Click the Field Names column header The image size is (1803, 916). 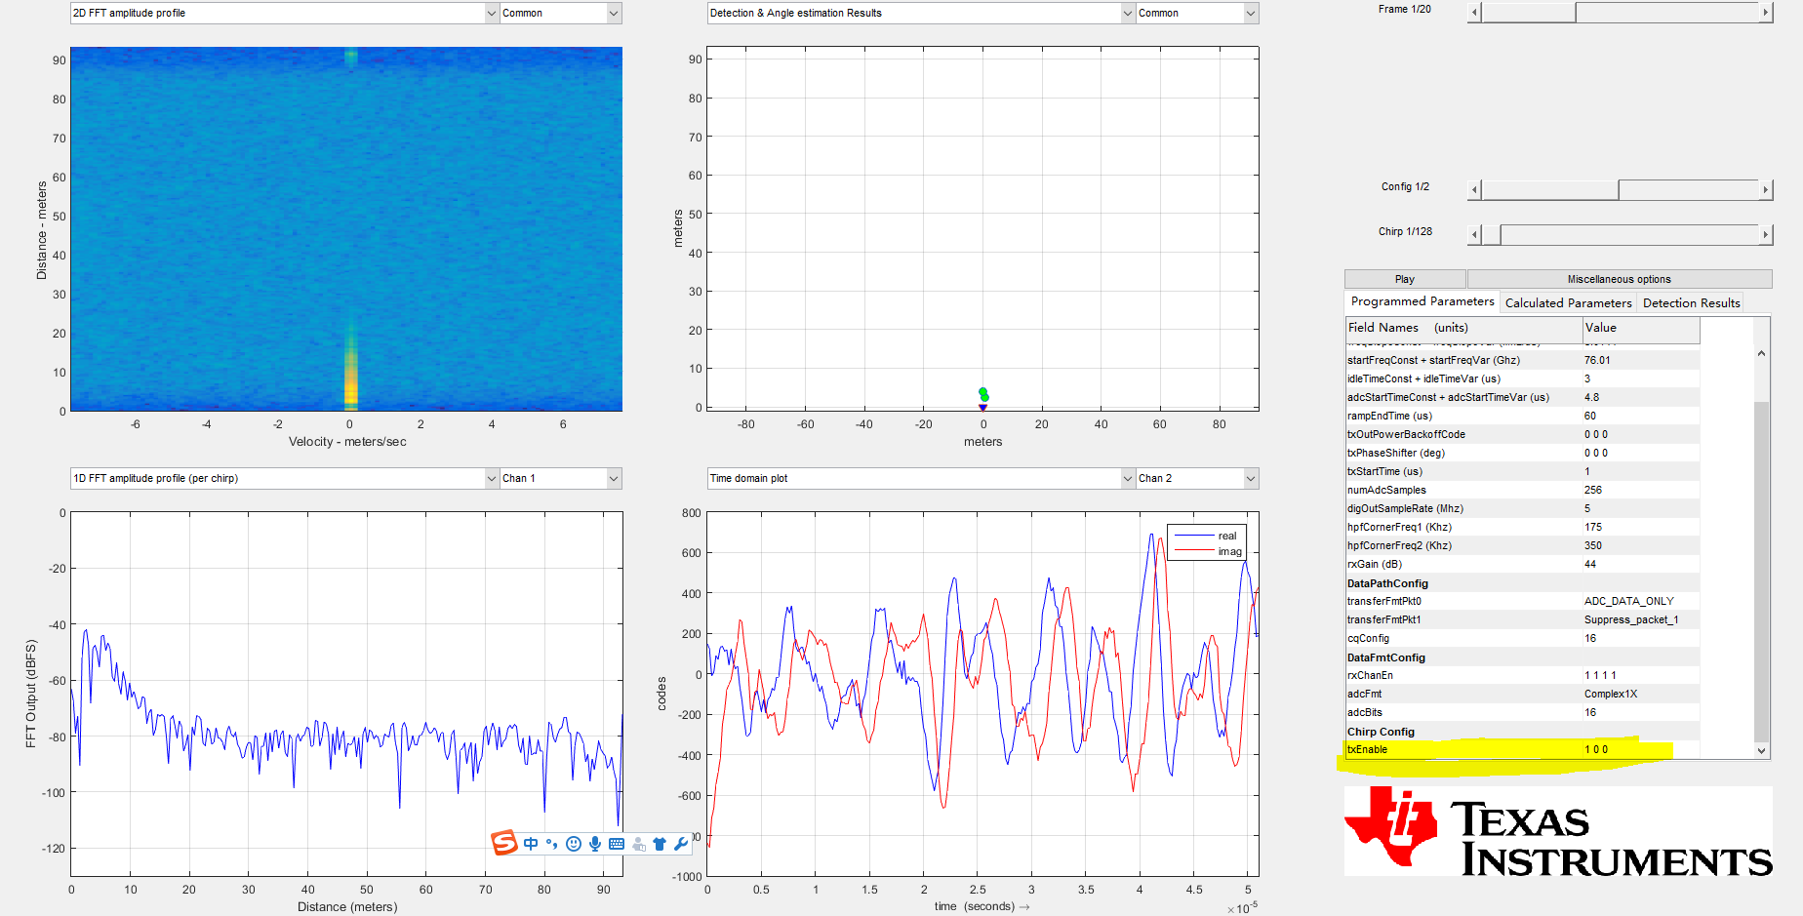coord(1463,328)
